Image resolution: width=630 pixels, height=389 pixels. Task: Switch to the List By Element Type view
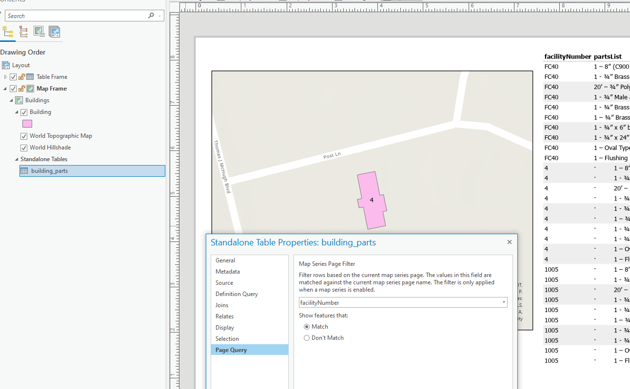23,31
